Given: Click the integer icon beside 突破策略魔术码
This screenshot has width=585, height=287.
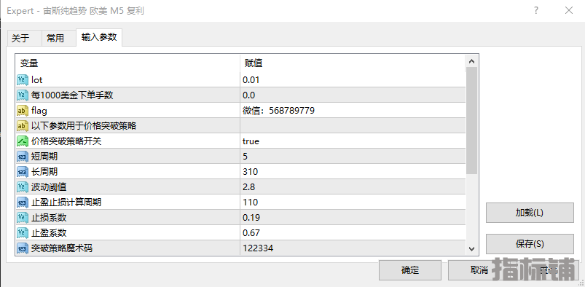Looking at the screenshot, I should click(x=23, y=248).
